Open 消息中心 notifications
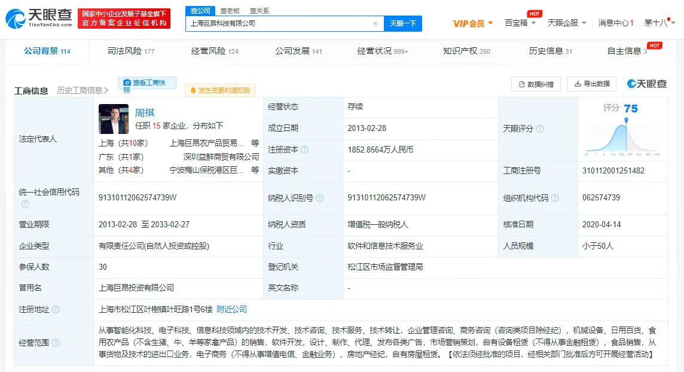 point(615,23)
